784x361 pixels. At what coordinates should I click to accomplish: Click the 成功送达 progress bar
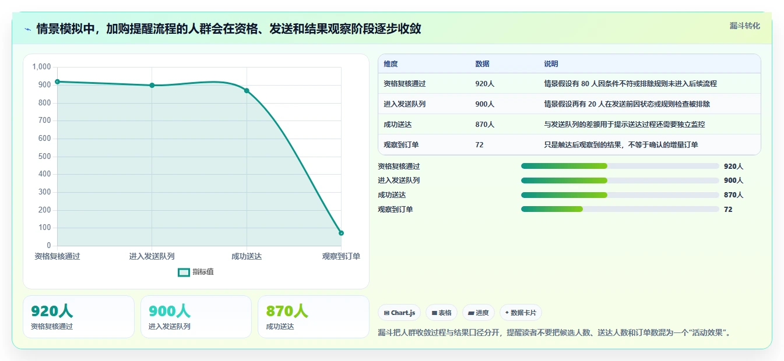[620, 195]
